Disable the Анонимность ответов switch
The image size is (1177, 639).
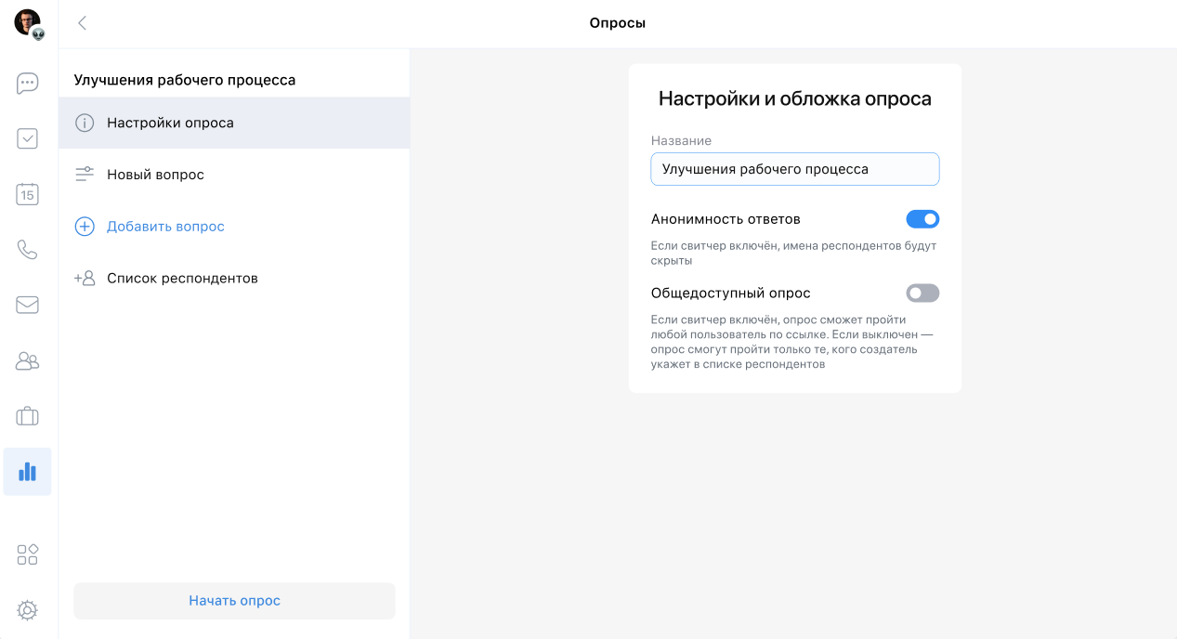click(922, 219)
